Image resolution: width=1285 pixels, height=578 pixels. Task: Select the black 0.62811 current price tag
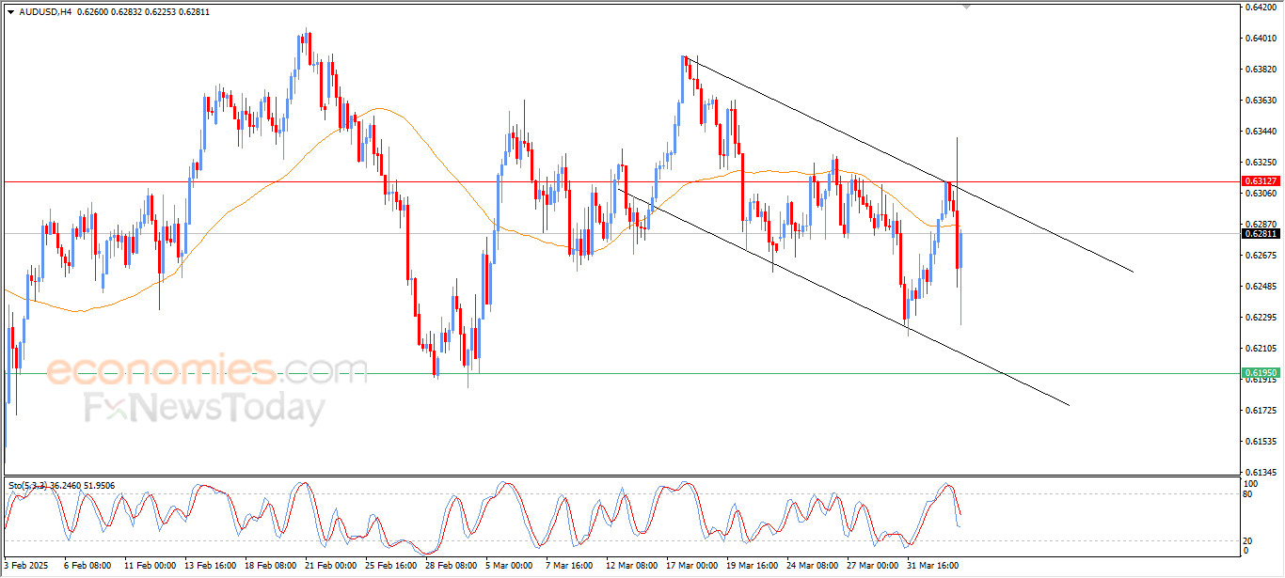coord(1260,233)
